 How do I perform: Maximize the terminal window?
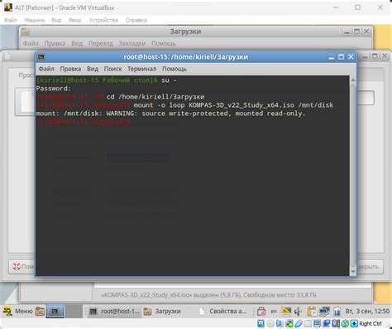(x=341, y=57)
